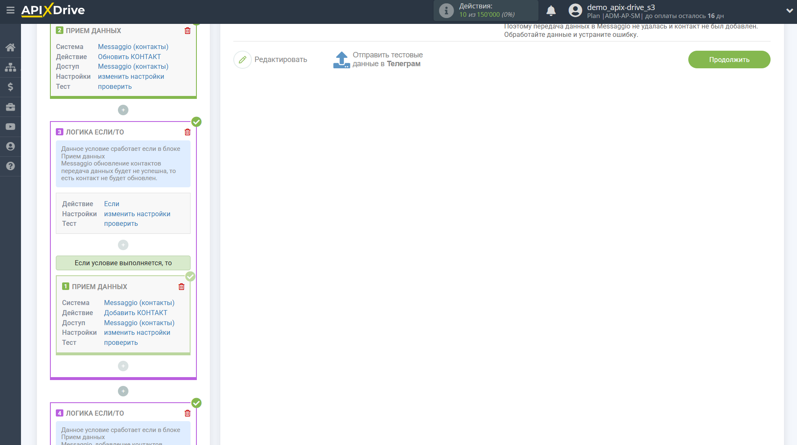Image resolution: width=797 pixels, height=445 pixels.
Task: Open Messaggio (контакты) system link in block 2
Action: [x=133, y=47]
